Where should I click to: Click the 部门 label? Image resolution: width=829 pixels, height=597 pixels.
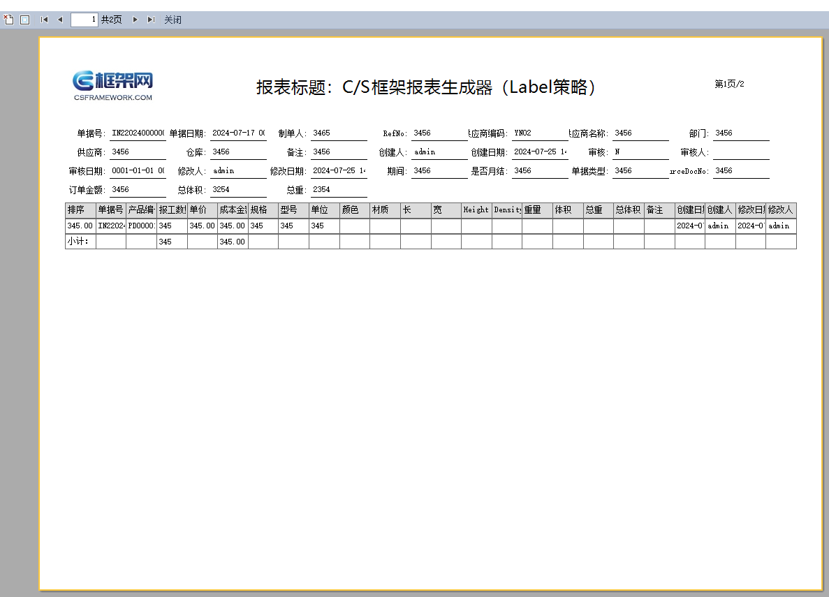[698, 133]
